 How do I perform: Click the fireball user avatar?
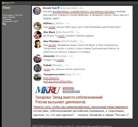click(37, 68)
